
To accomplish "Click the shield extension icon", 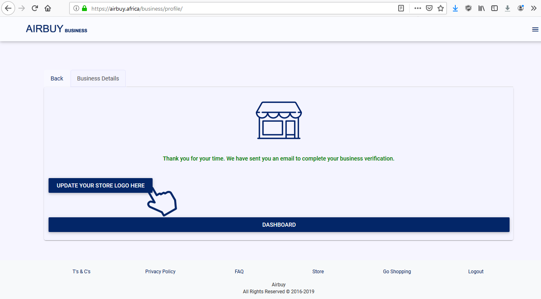I will [x=468, y=8].
